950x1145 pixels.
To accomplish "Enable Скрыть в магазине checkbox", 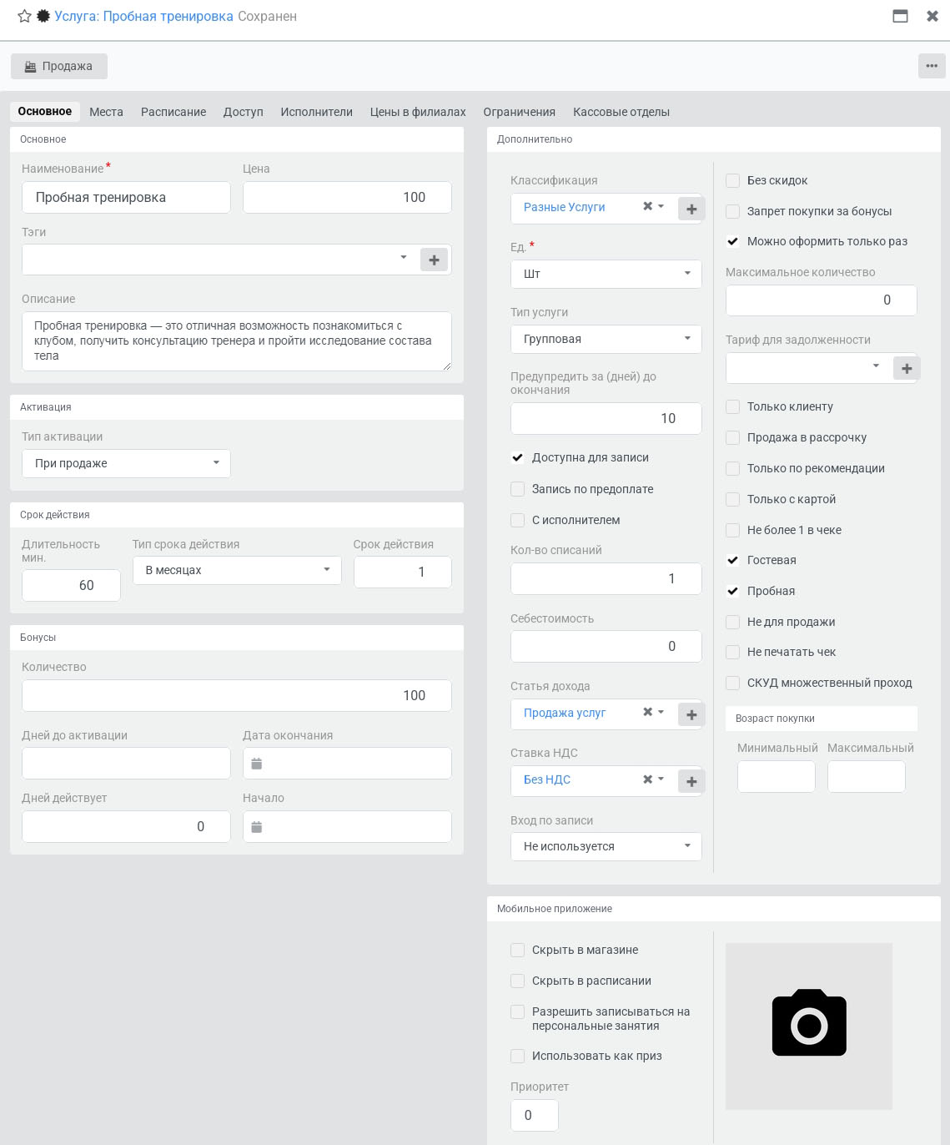I will coord(518,950).
